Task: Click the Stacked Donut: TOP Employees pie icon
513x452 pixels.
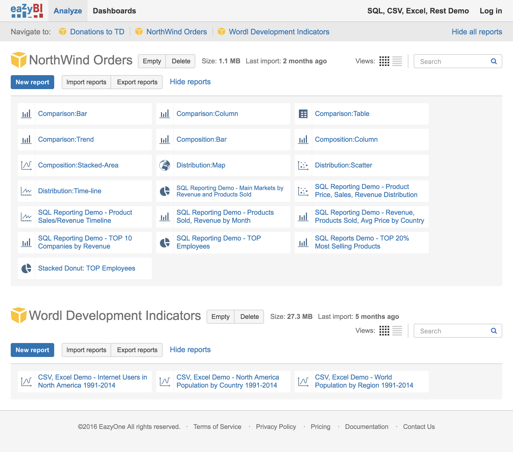Action: pos(26,268)
